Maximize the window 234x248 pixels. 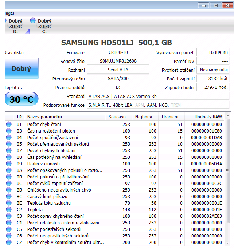[x=215, y=5]
